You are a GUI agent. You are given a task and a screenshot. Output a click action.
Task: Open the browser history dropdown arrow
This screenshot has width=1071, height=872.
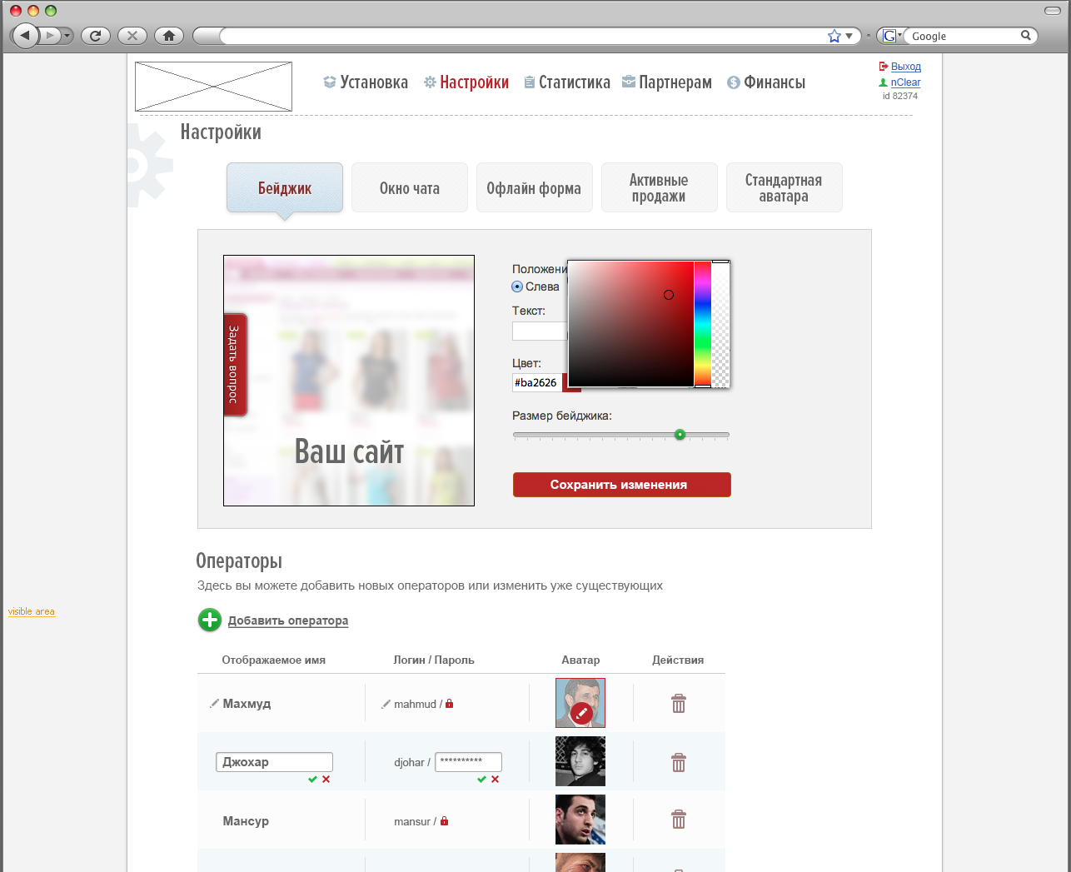[67, 36]
